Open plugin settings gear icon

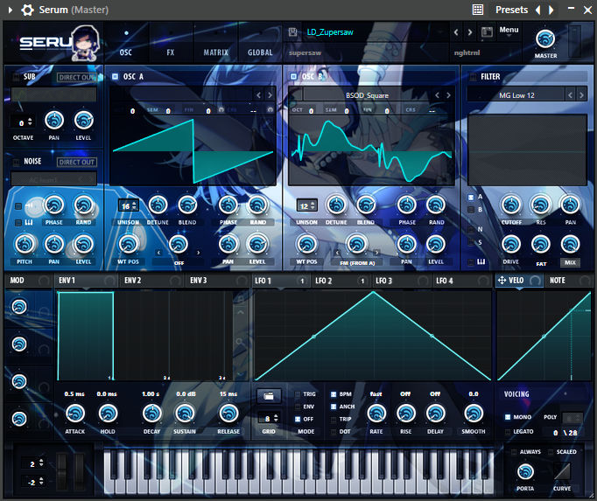[27, 10]
